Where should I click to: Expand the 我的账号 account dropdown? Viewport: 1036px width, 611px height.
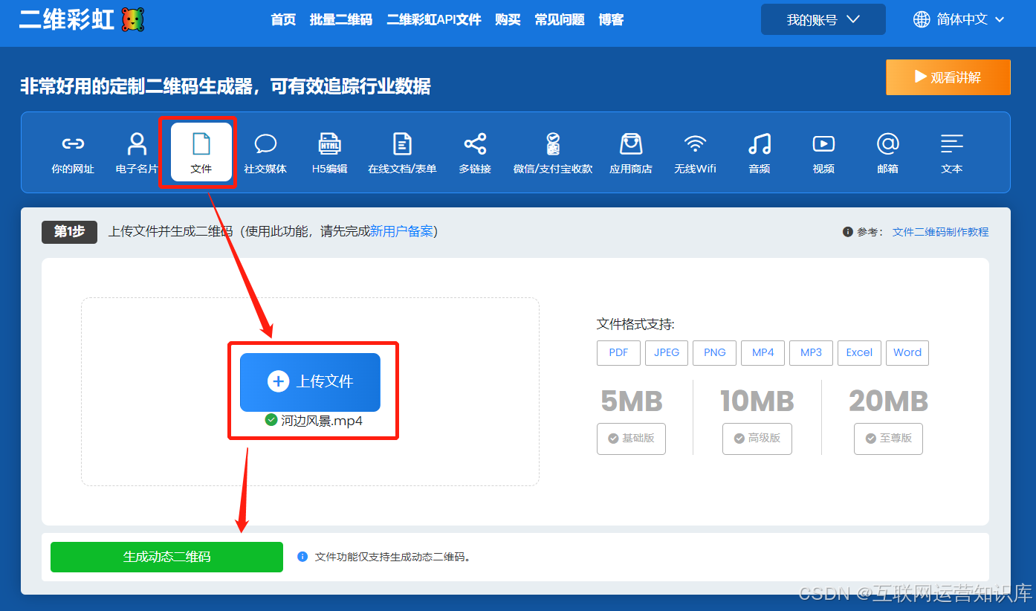click(x=823, y=19)
